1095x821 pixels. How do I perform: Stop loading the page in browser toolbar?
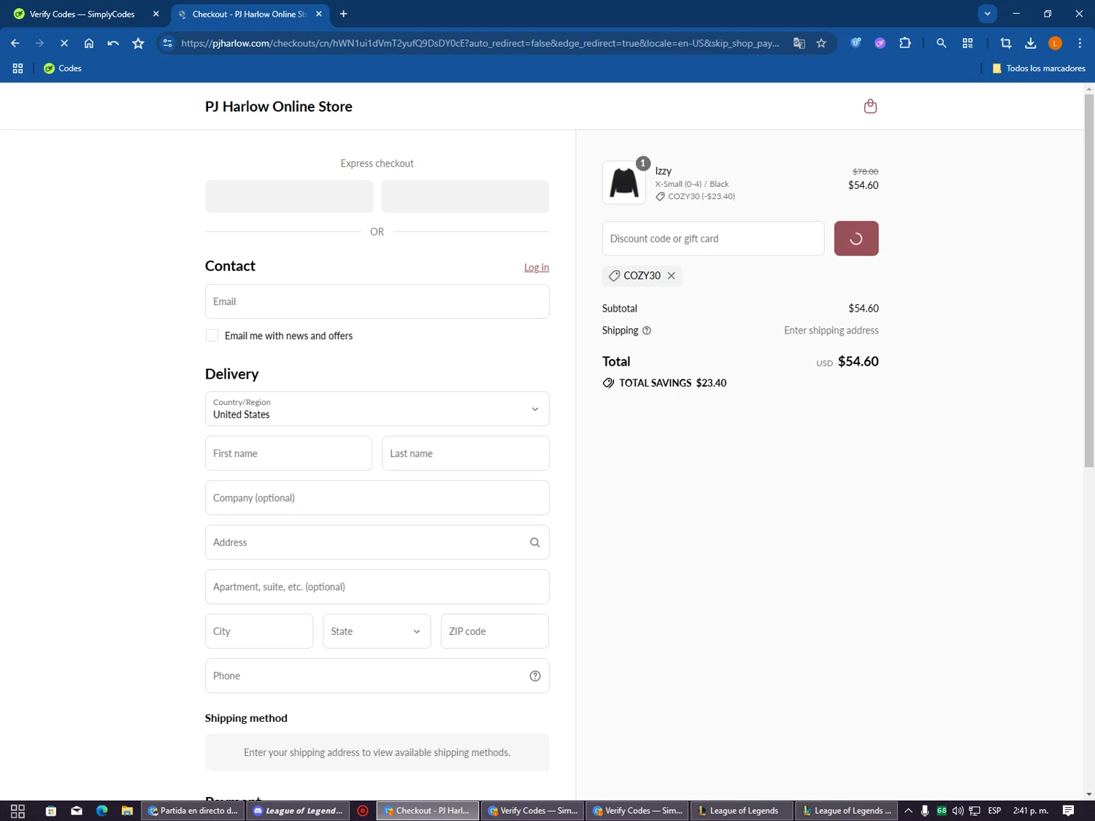[64, 43]
